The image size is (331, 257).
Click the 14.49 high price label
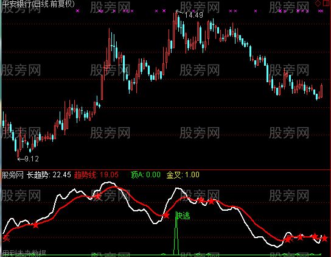[x=193, y=15]
